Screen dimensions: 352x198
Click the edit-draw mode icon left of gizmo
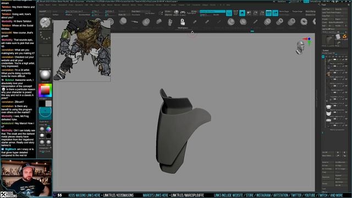tap(161, 13)
